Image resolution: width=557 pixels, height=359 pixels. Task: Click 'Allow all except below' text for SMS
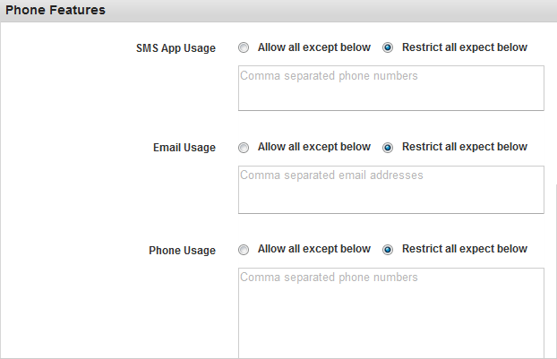coord(314,47)
